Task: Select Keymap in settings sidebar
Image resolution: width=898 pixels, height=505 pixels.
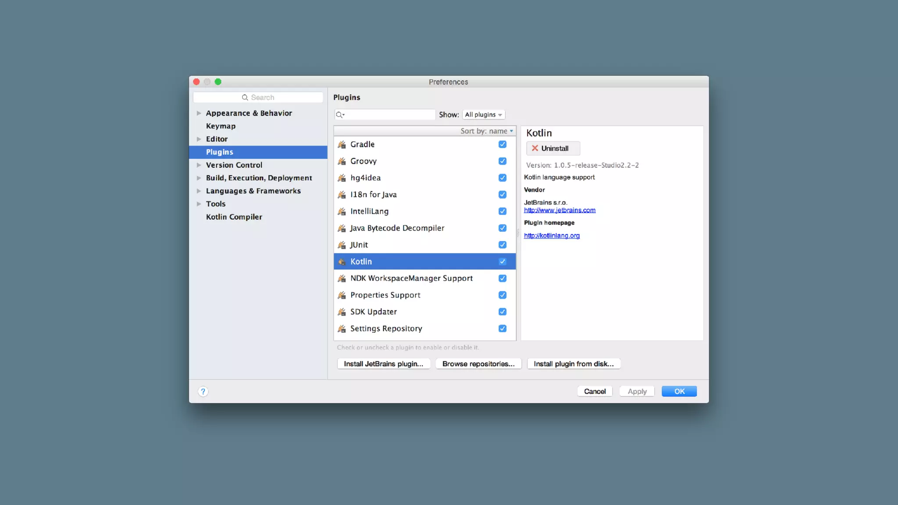Action: (x=221, y=126)
